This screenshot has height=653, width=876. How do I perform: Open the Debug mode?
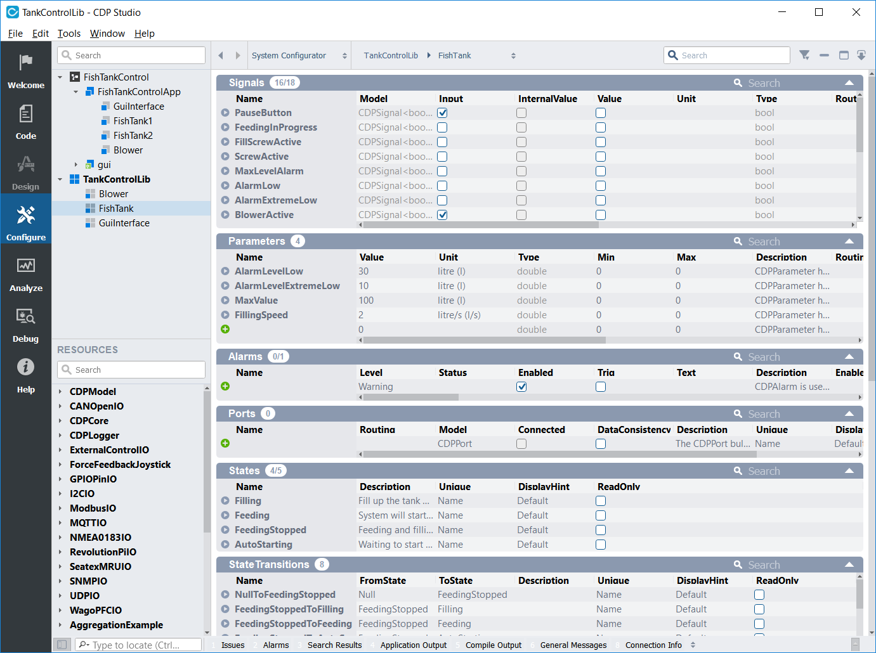[26, 324]
